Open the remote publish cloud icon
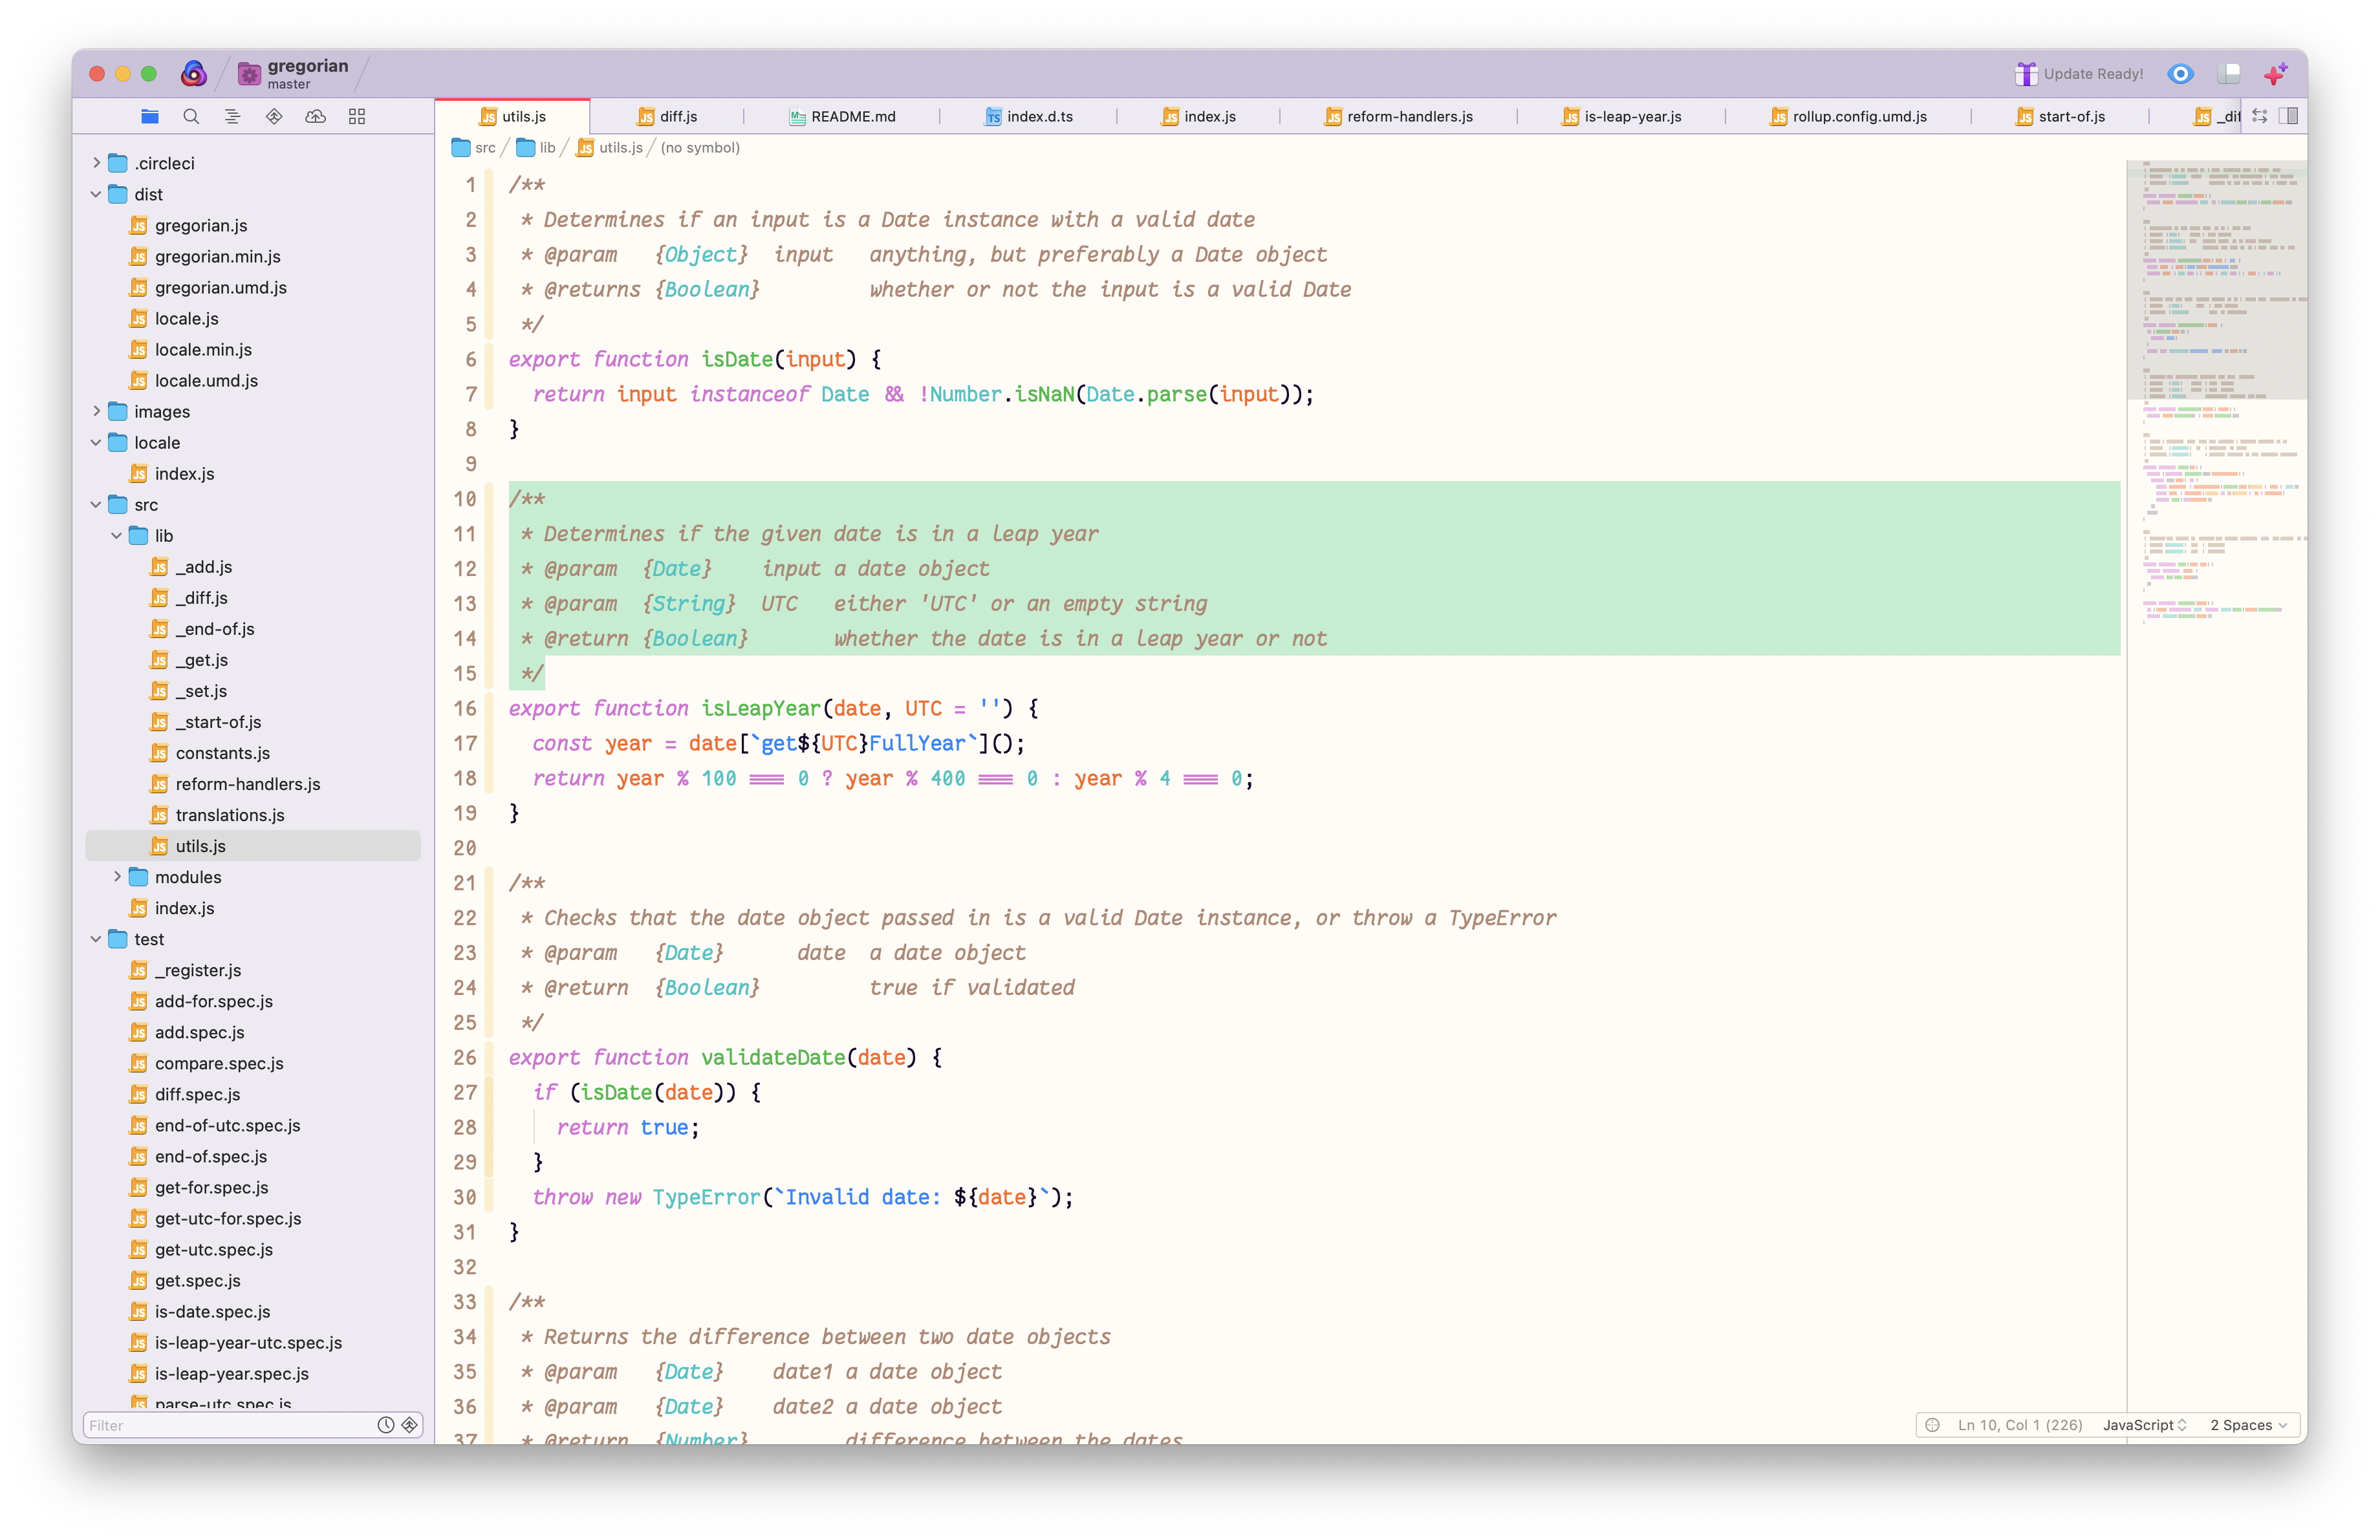The width and height of the screenshot is (2380, 1540). pyautogui.click(x=315, y=117)
